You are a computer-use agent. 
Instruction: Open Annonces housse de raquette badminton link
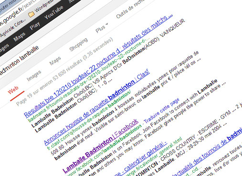coord(96,107)
